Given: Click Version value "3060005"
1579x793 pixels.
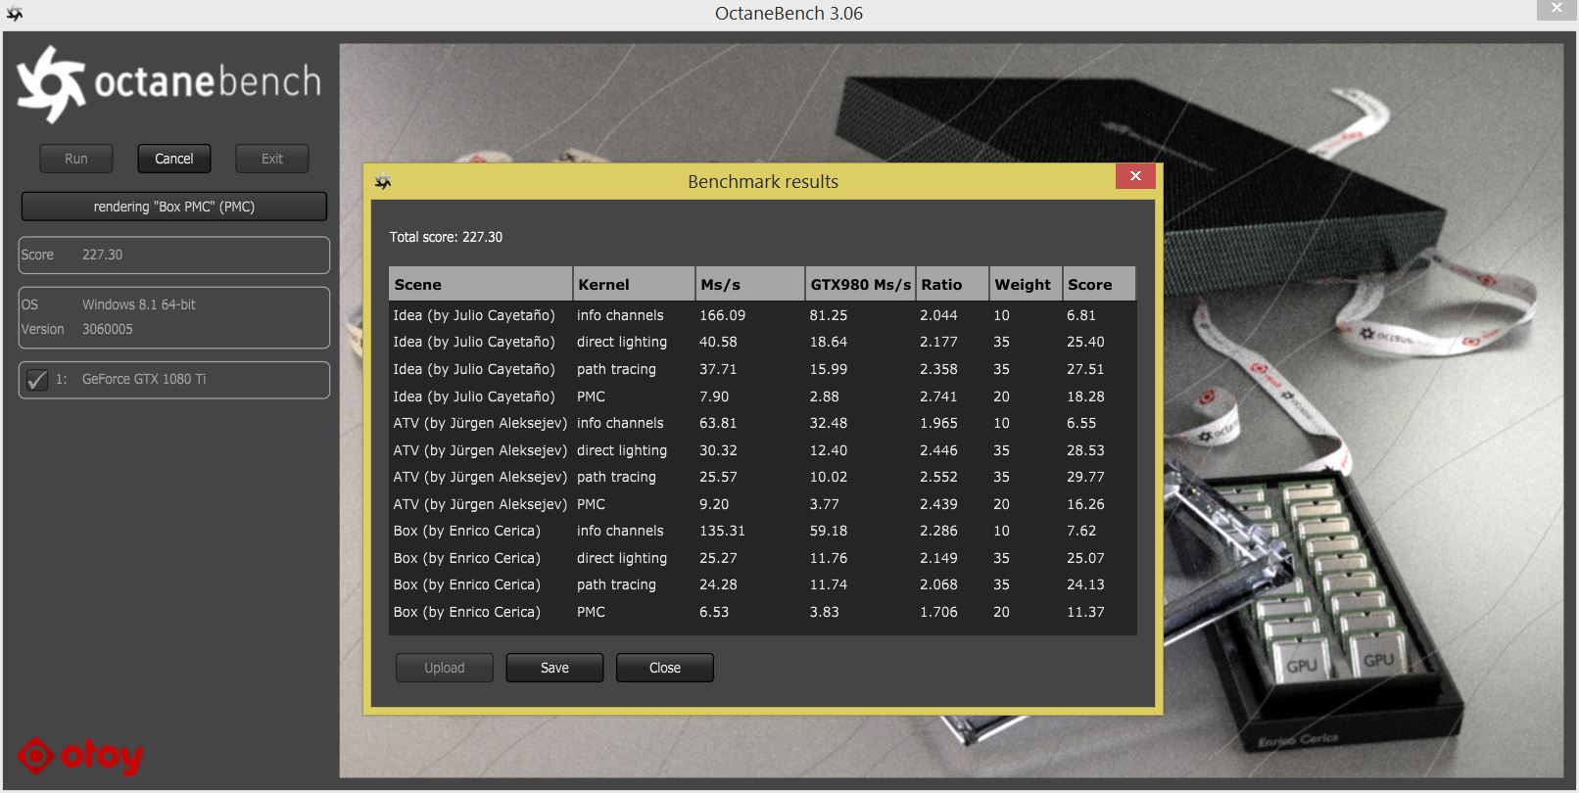Looking at the screenshot, I should click(108, 329).
